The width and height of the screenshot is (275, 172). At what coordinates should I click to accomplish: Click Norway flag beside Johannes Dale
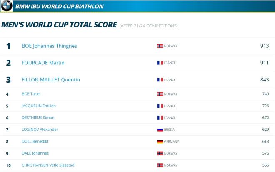tap(160, 153)
